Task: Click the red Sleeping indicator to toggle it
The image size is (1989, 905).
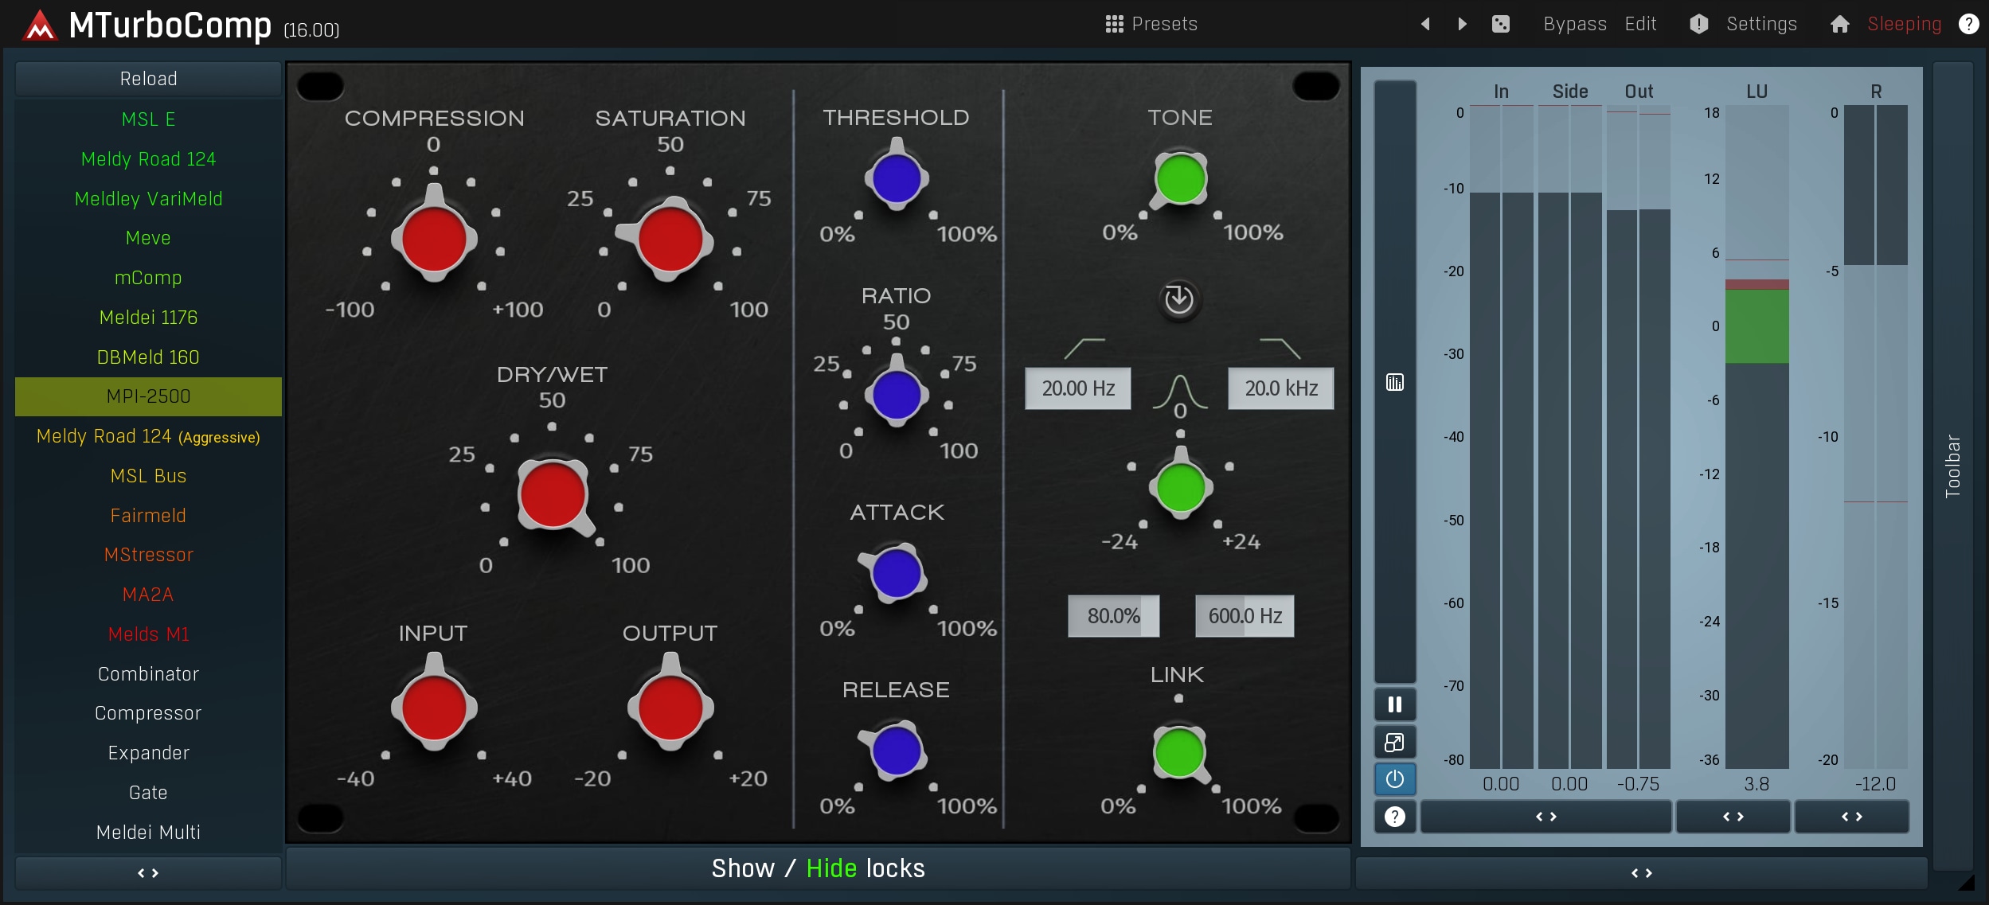Action: (x=1903, y=24)
